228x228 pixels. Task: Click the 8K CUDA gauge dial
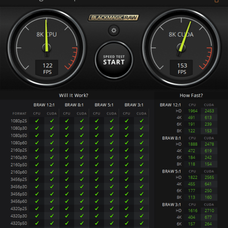tap(181, 48)
